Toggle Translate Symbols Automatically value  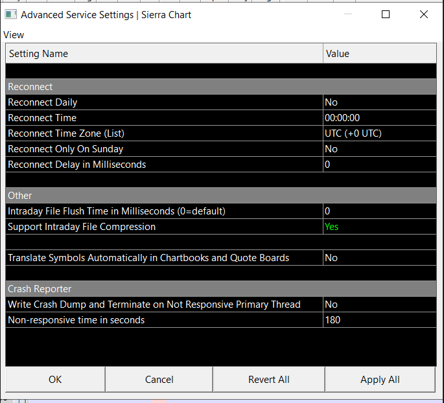click(379, 258)
